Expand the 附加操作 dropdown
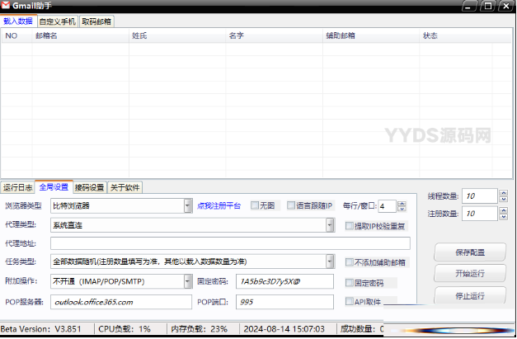This screenshot has height=339, width=517. [x=188, y=281]
